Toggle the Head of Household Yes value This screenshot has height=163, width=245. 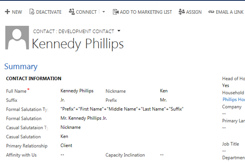click(226, 85)
